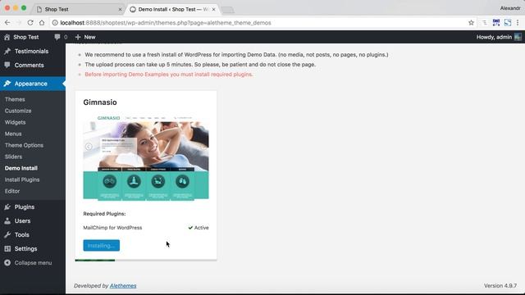Image resolution: width=525 pixels, height=295 pixels.
Task: Go back using browser back arrow
Action: coord(7,23)
